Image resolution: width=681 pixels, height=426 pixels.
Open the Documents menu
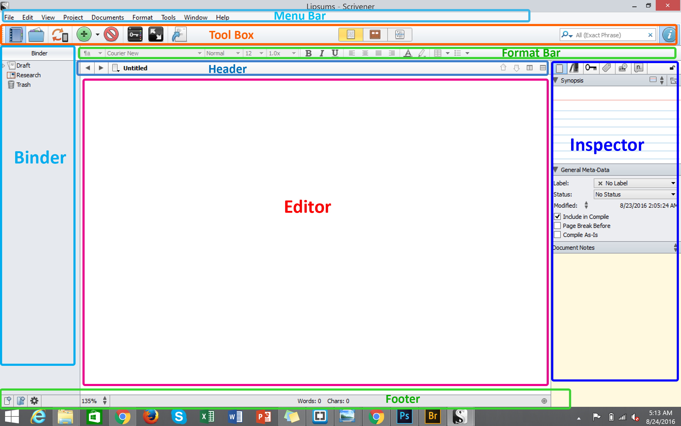pos(107,18)
